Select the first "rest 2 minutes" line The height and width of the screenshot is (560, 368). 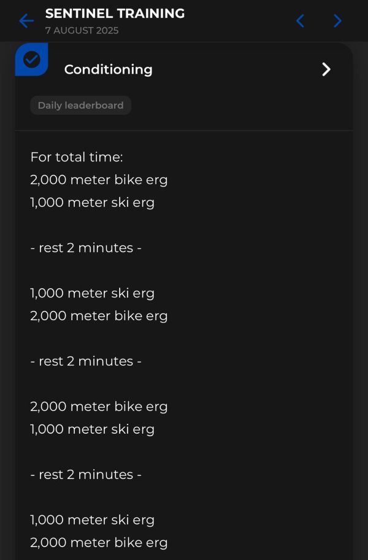click(x=86, y=248)
